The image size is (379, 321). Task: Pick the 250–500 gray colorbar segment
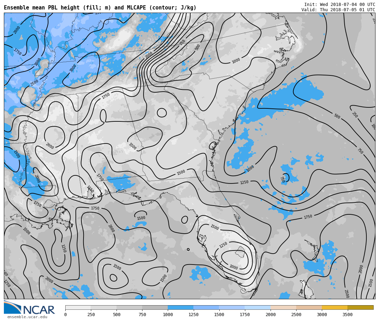coord(104,307)
